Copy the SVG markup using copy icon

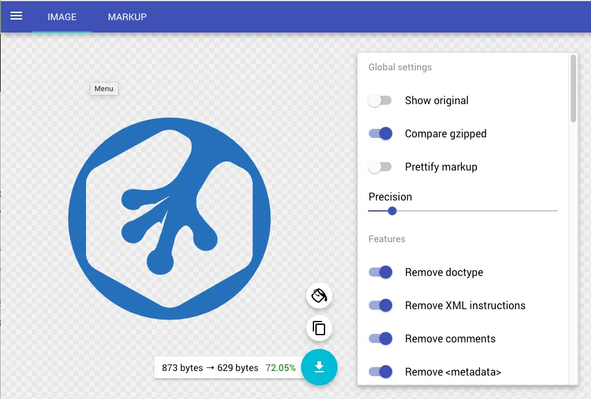coord(319,328)
